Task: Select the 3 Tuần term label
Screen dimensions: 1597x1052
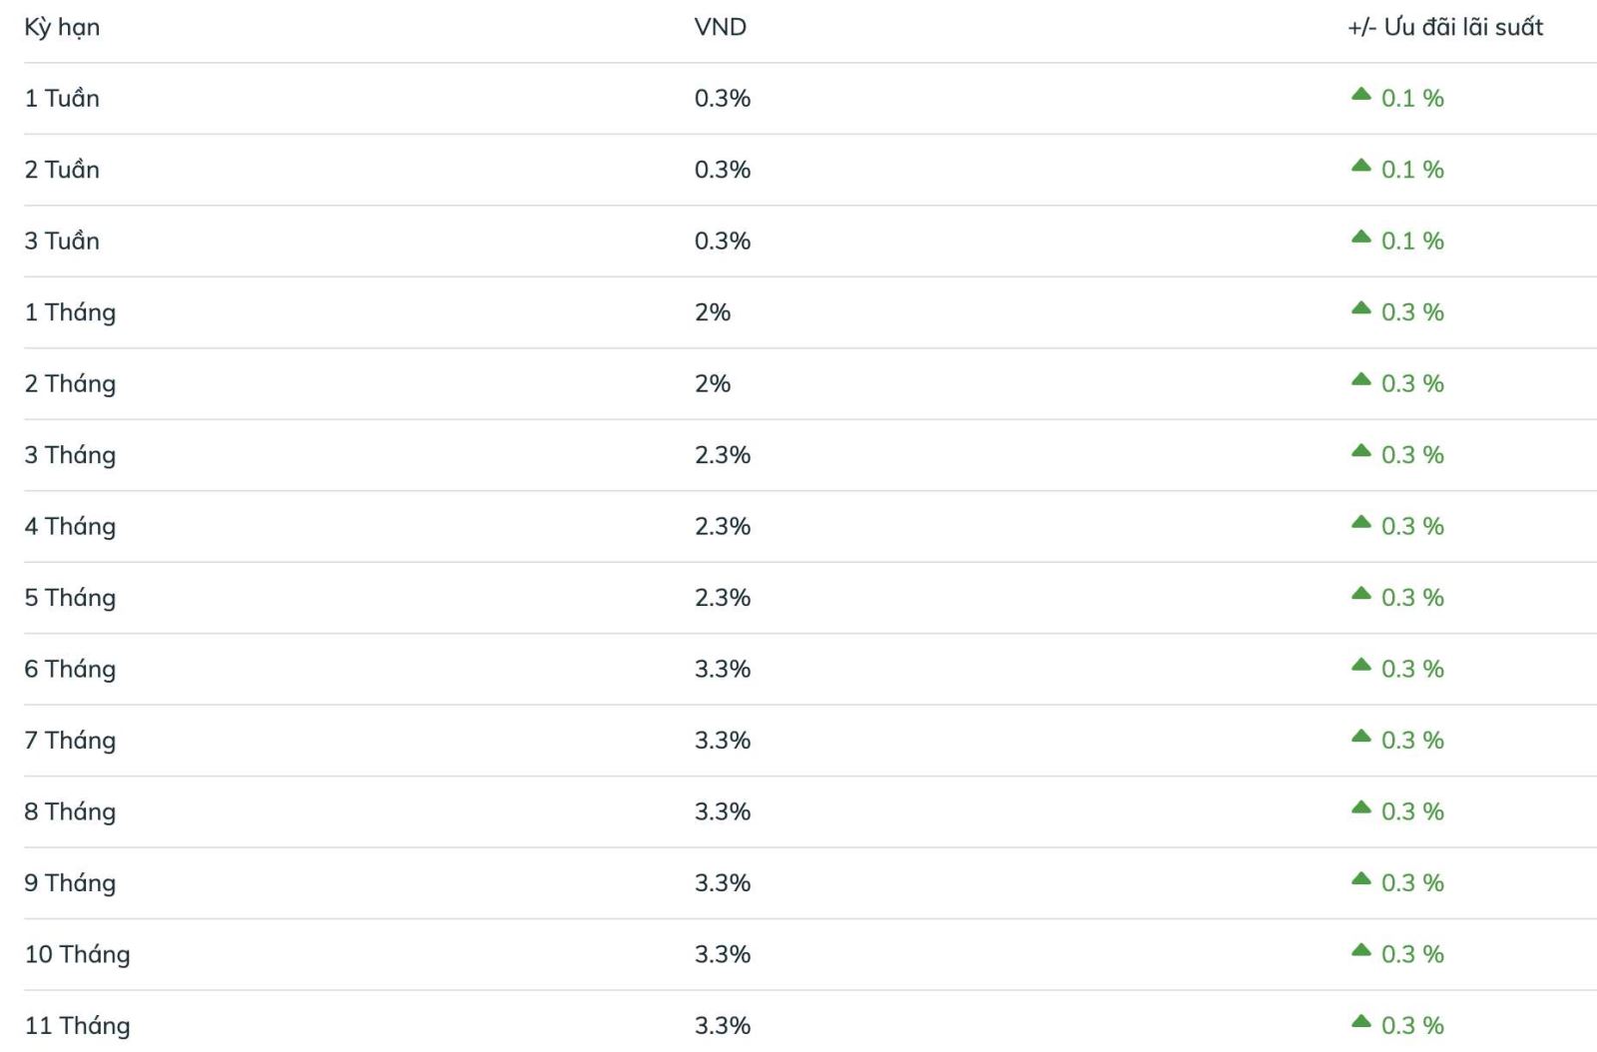Action: pos(62,241)
